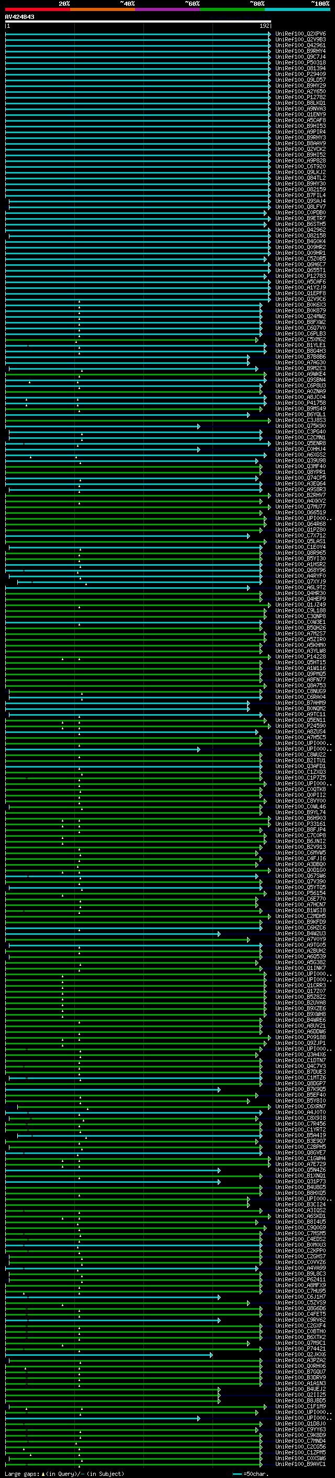This screenshot has height=1478, width=335.
Task: Click arrowhead ending the UniRef100_Q75K90 alignment
Action: (x=199, y=426)
